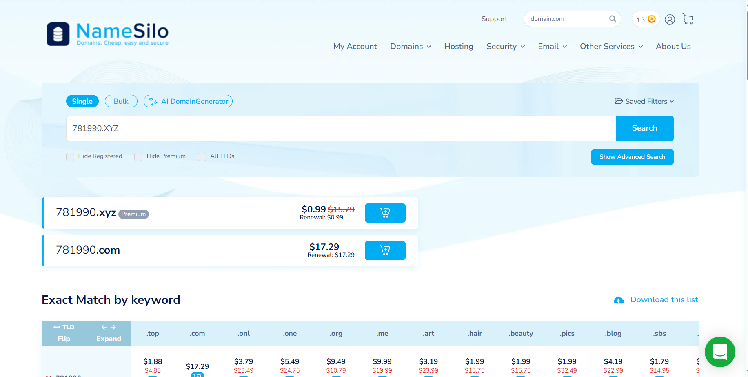Enable the Hide Registered checkbox
Viewport: 748px width, 377px height.
(70, 156)
